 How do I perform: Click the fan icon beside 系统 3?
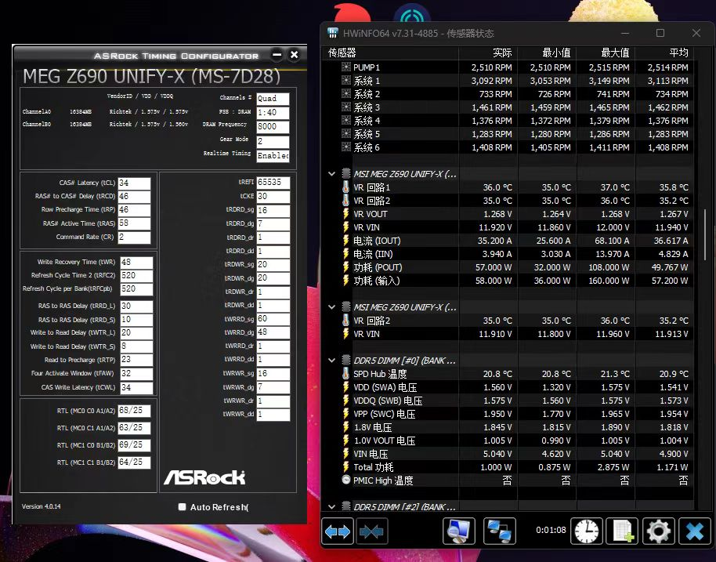pyautogui.click(x=346, y=107)
